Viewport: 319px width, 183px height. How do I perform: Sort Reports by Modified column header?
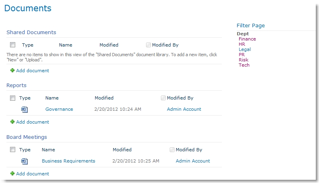click(104, 98)
